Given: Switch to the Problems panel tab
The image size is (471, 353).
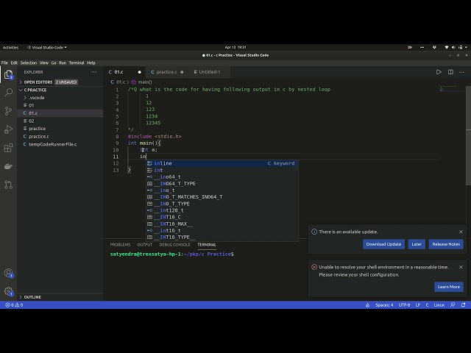Looking at the screenshot, I should point(120,245).
